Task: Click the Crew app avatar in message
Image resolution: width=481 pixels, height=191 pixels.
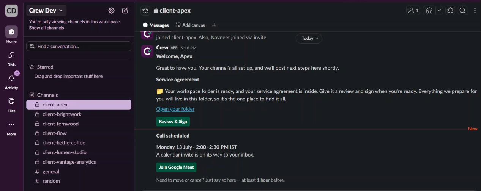Action: click(147, 51)
